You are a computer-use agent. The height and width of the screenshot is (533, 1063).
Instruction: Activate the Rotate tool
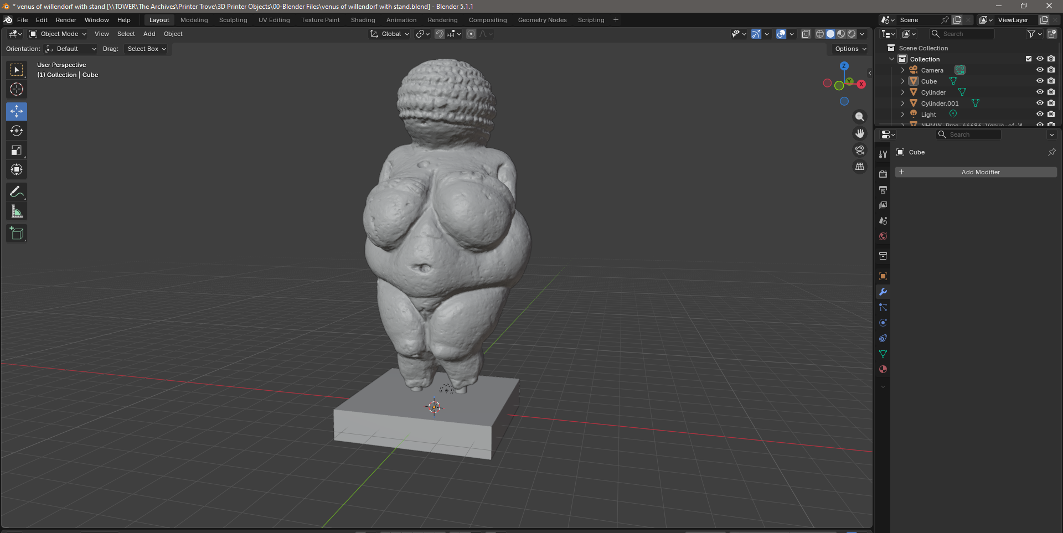[17, 131]
